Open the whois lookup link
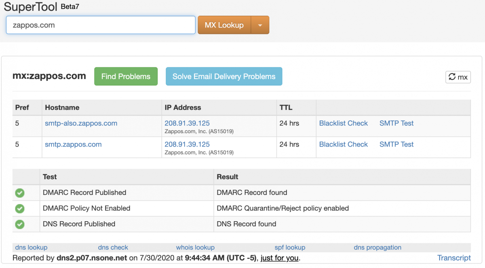Viewport: 485px width, 268px height. 195,247
